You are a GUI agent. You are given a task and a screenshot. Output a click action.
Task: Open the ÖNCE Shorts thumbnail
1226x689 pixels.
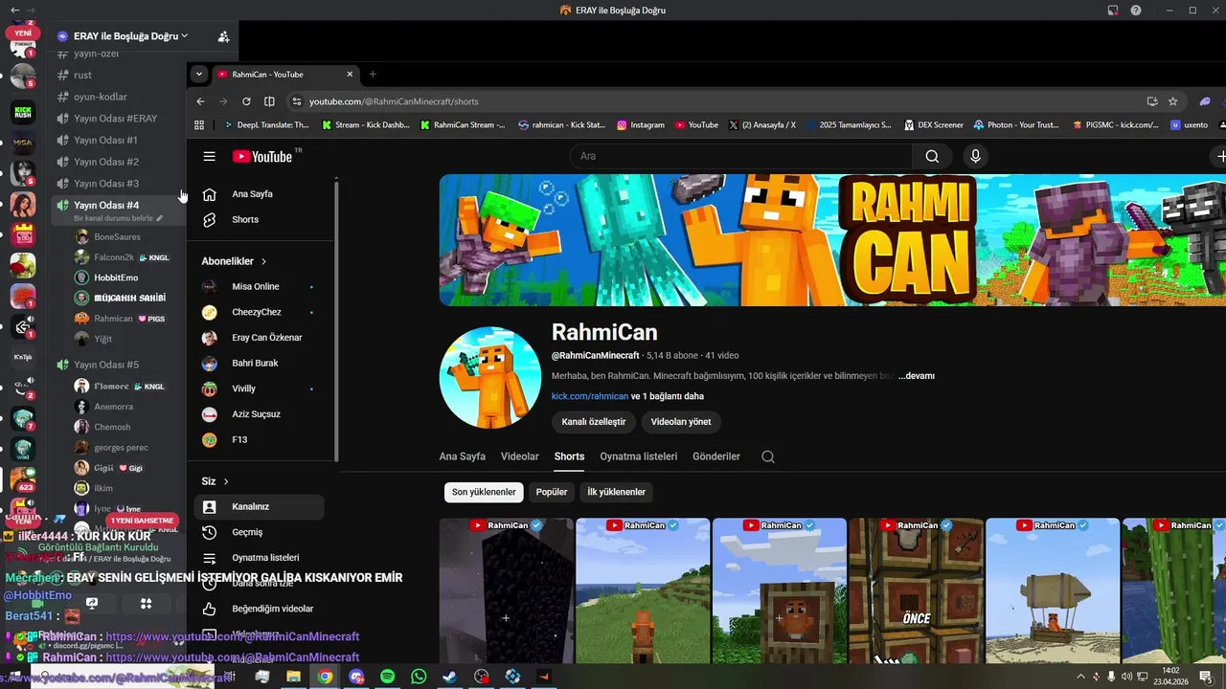(x=916, y=590)
